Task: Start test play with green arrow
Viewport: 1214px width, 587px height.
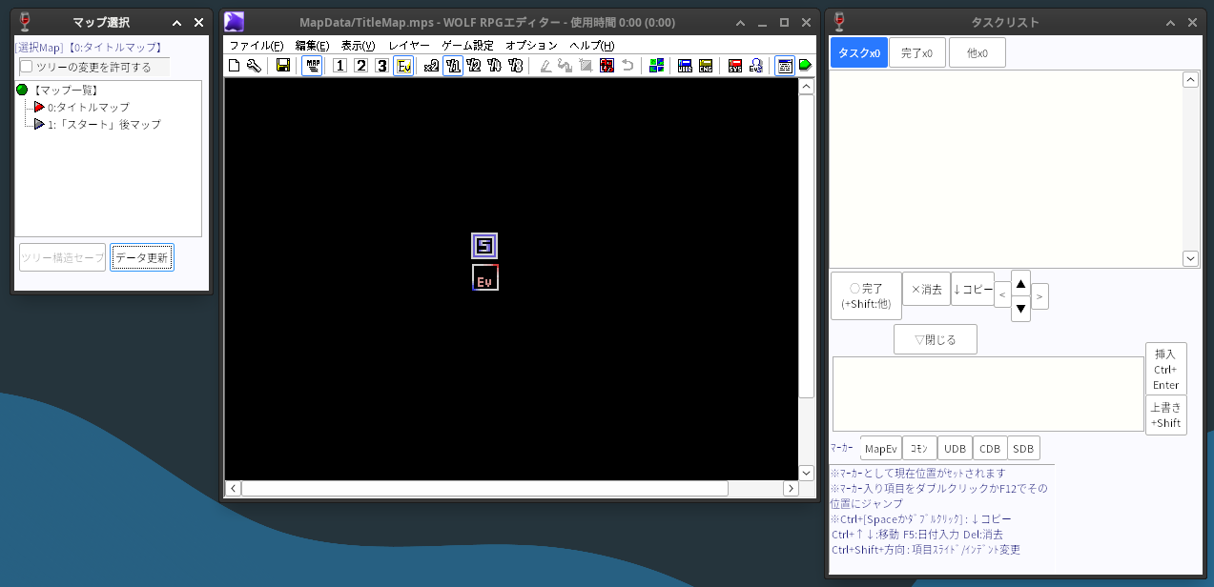Action: click(805, 66)
